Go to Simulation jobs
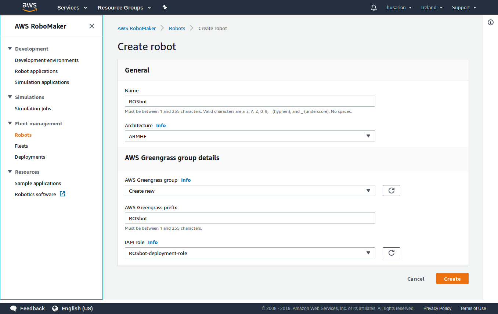The width and height of the screenshot is (498, 314). 33,108
